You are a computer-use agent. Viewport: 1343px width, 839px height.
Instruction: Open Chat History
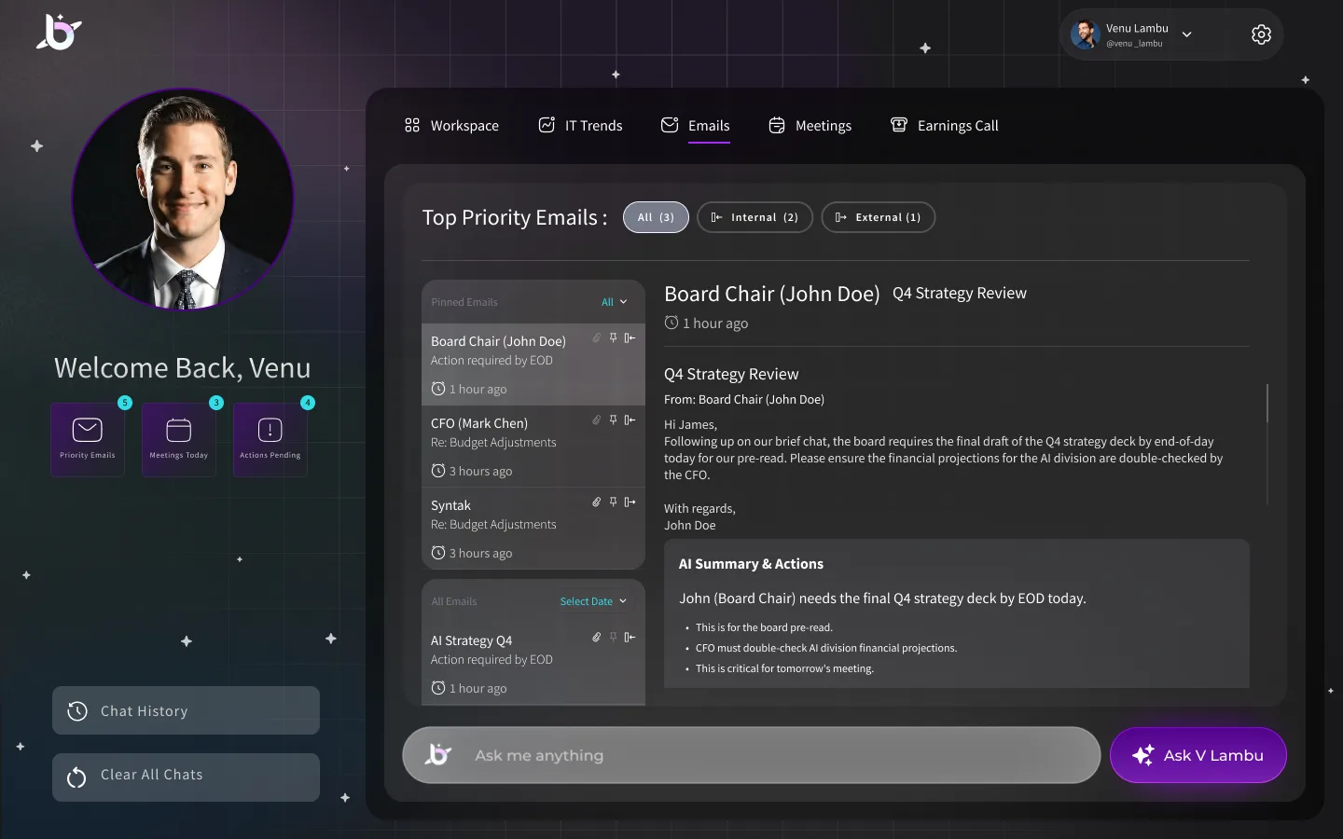186,710
